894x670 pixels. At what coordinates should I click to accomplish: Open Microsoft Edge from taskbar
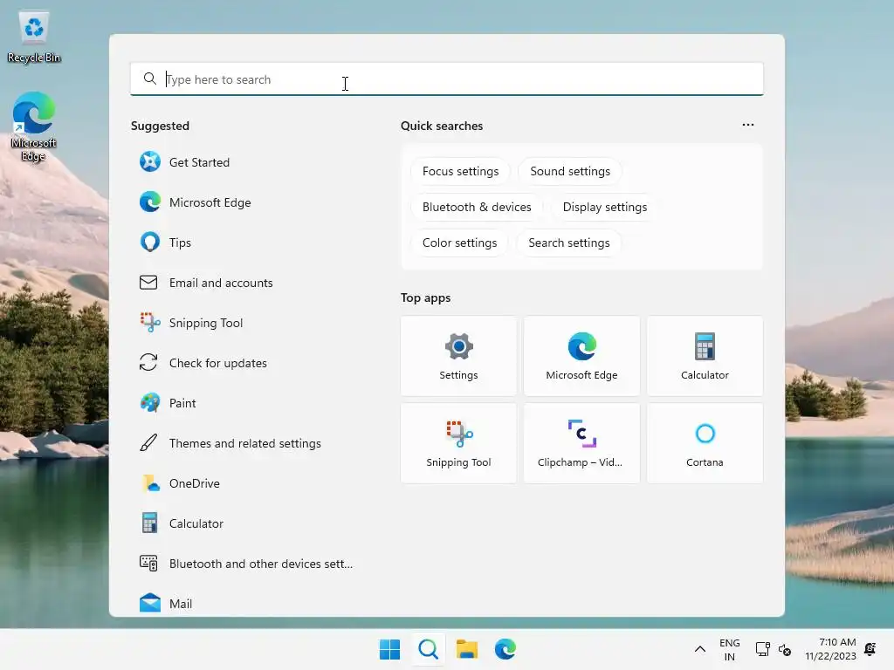[505, 649]
